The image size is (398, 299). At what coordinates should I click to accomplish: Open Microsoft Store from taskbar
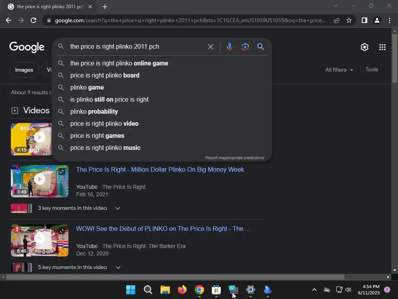point(216,290)
